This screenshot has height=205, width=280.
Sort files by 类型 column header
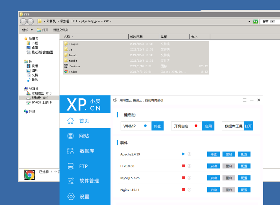coord(174,37)
